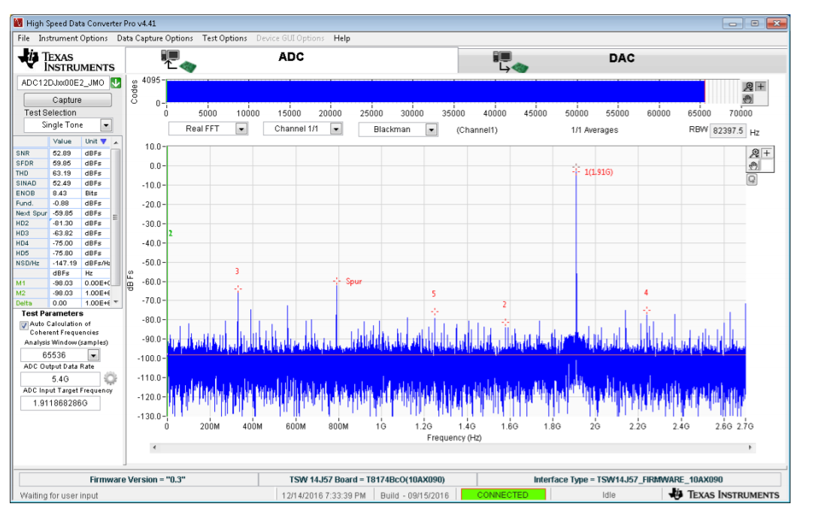The width and height of the screenshot is (821, 509).
Task: Switch to the ADC tab
Action: (x=292, y=60)
